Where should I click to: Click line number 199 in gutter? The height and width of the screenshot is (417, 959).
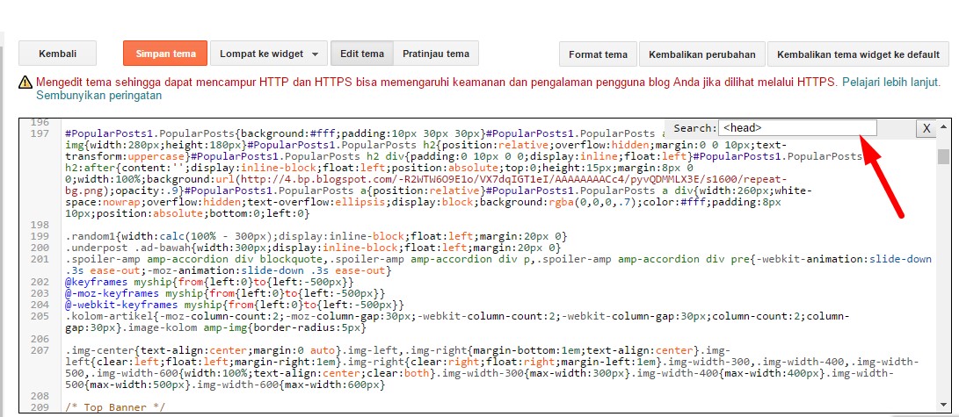point(40,236)
